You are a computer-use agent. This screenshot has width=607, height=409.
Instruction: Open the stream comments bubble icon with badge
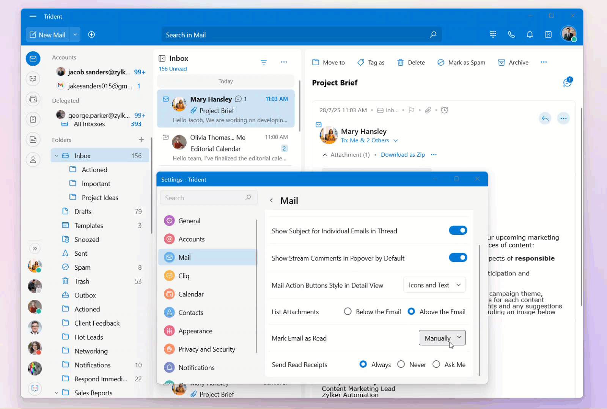tap(568, 82)
